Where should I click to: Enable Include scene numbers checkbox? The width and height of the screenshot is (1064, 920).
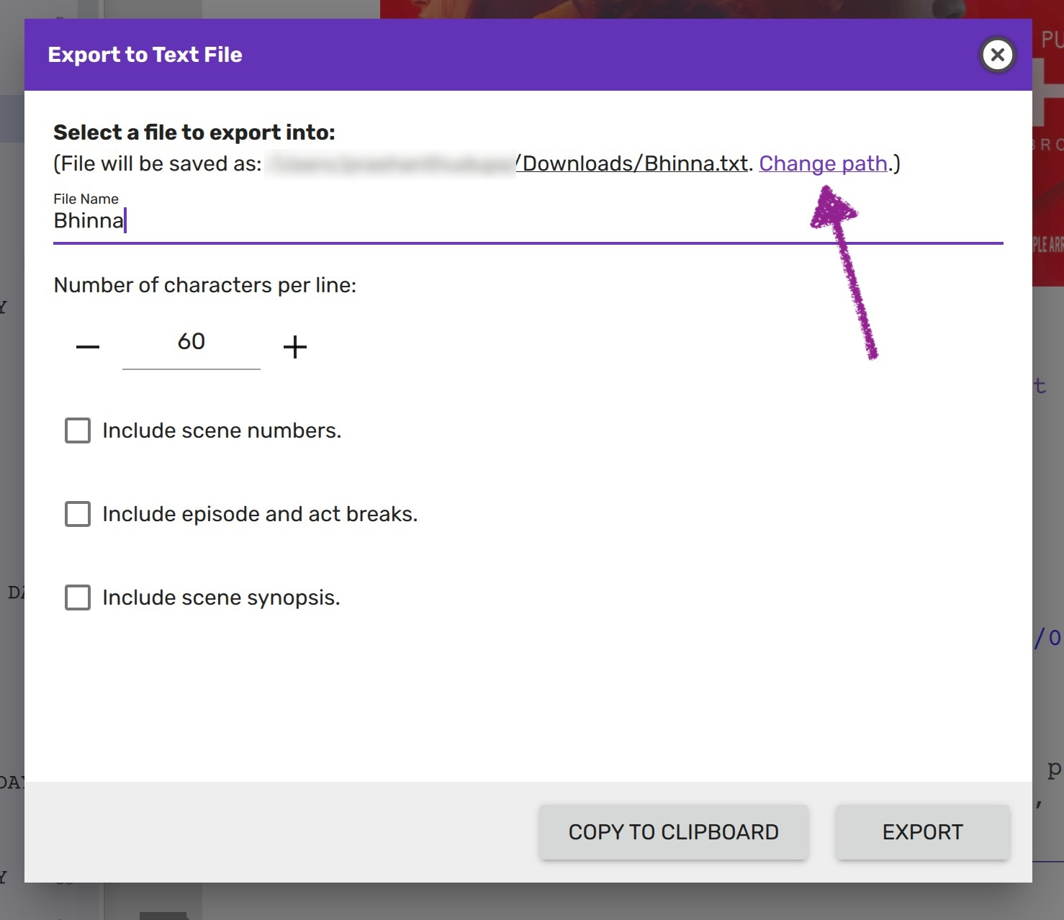click(78, 430)
